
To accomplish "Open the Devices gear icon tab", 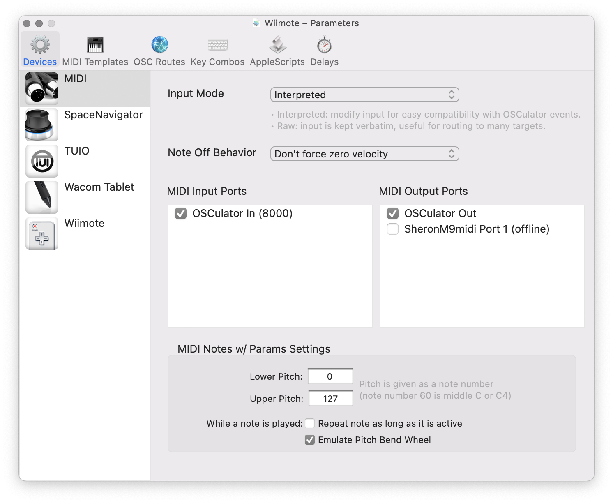I will [40, 44].
